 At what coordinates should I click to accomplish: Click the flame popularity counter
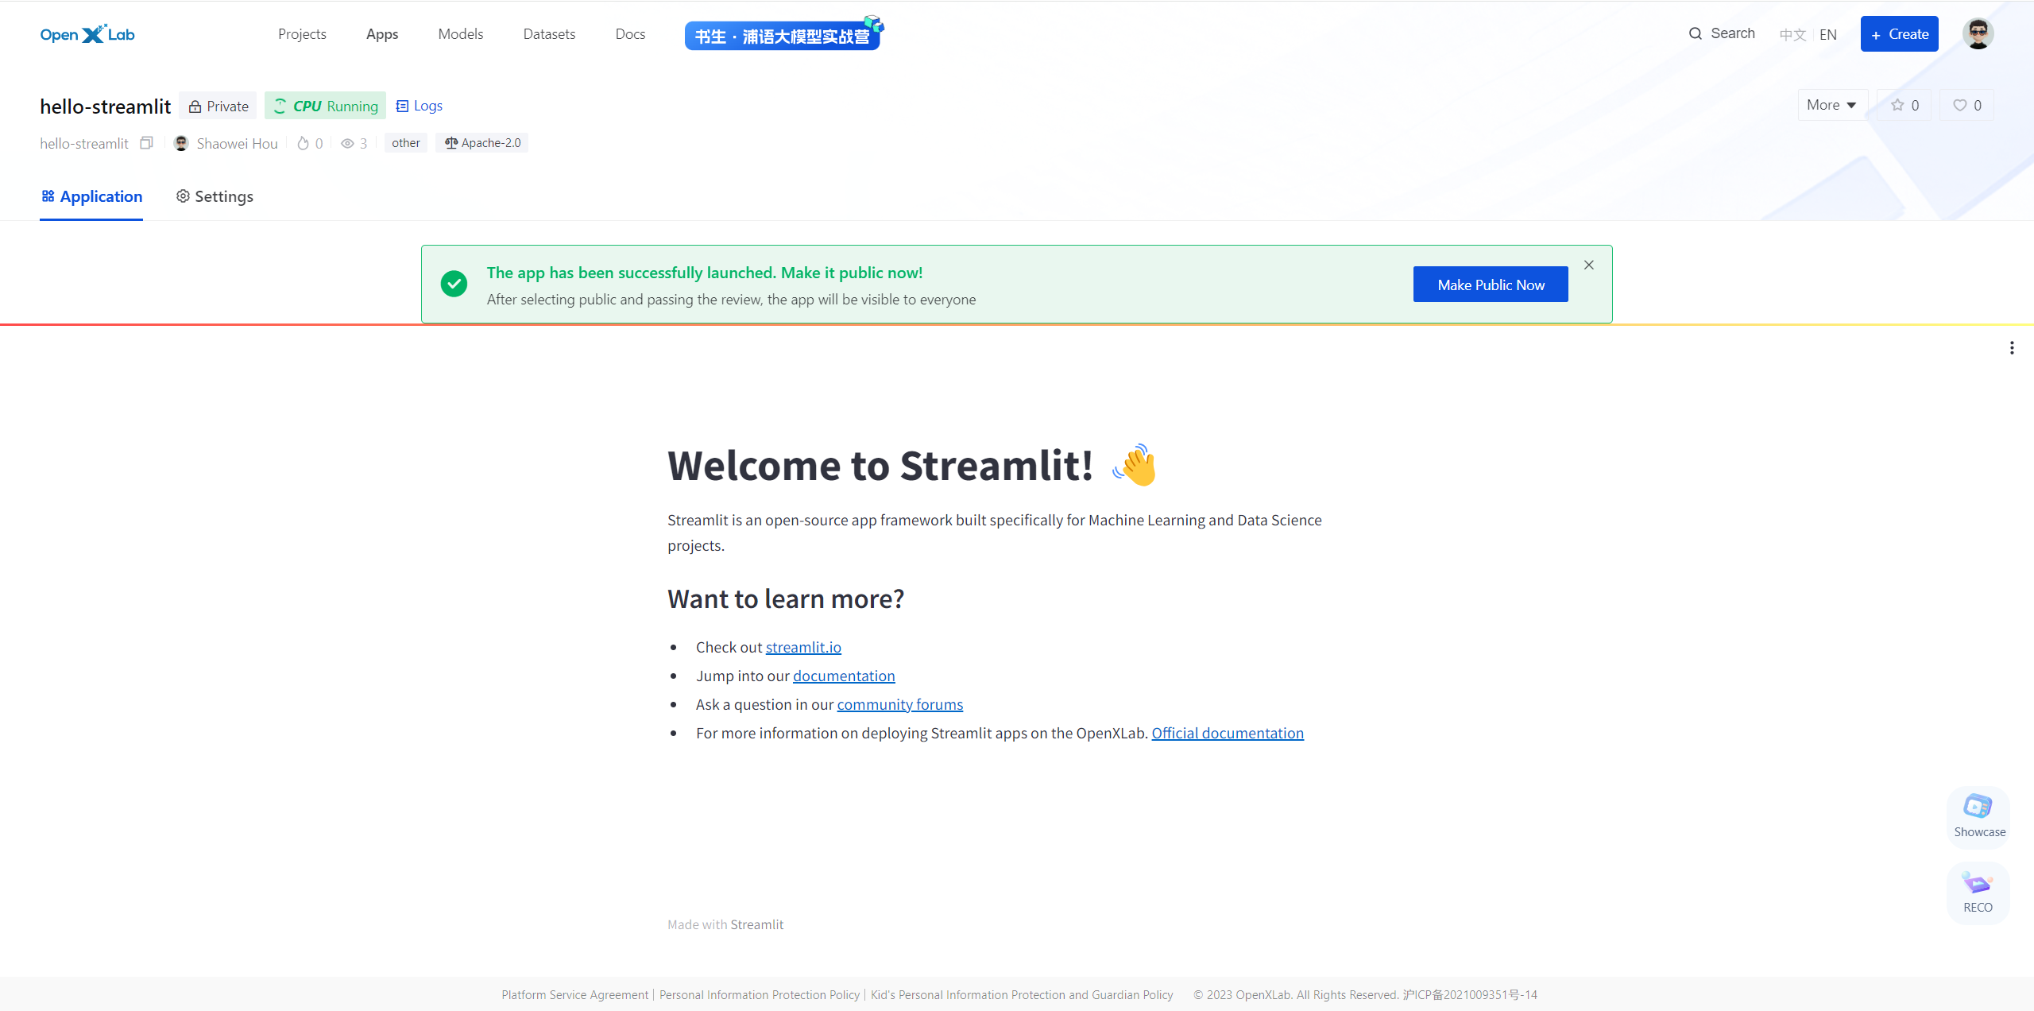click(310, 143)
